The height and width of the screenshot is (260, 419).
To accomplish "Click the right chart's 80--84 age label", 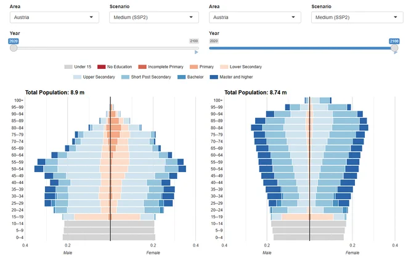I will (217, 128).
